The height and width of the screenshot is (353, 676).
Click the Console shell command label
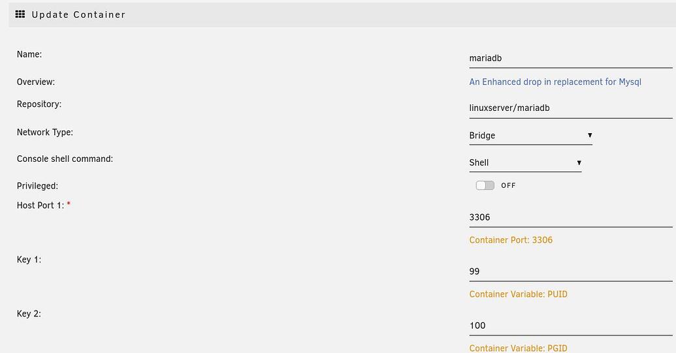(65, 159)
